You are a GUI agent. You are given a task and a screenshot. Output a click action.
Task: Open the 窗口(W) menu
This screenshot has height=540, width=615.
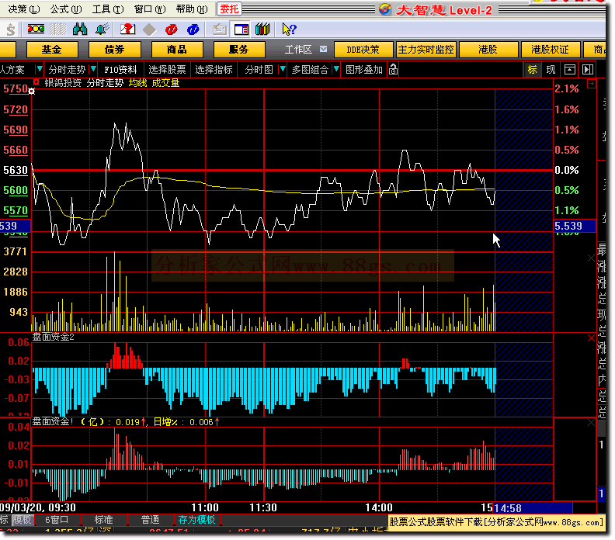click(x=149, y=9)
